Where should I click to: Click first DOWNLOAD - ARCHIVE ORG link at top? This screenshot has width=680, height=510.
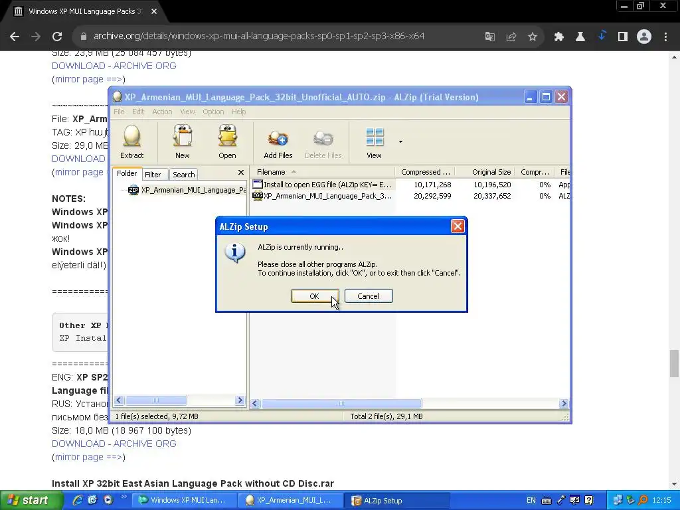(x=114, y=66)
